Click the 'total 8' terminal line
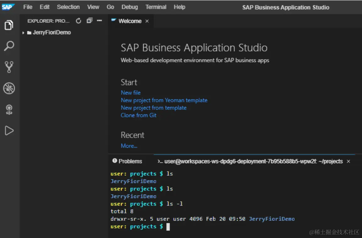Screen dimensions: 362x238 point(122,211)
